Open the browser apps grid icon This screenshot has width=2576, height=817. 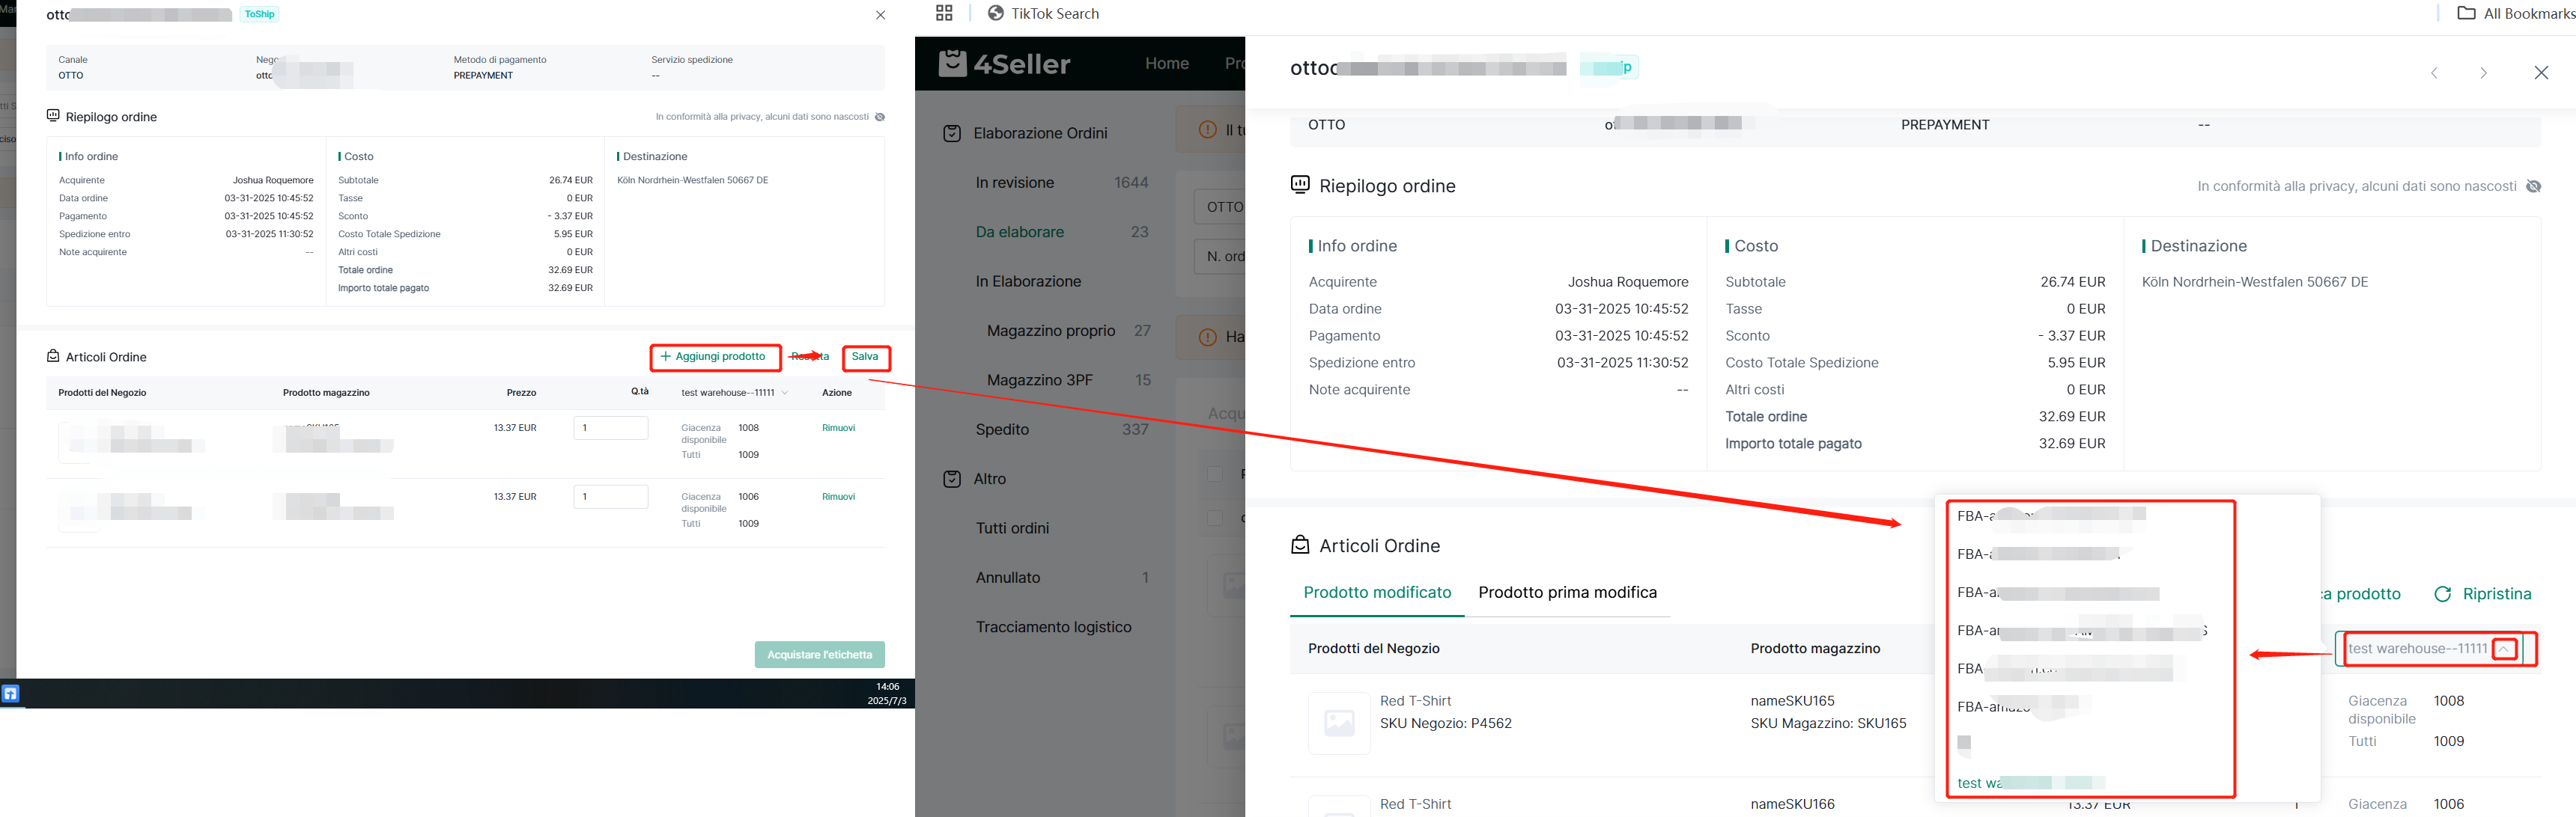(x=944, y=13)
